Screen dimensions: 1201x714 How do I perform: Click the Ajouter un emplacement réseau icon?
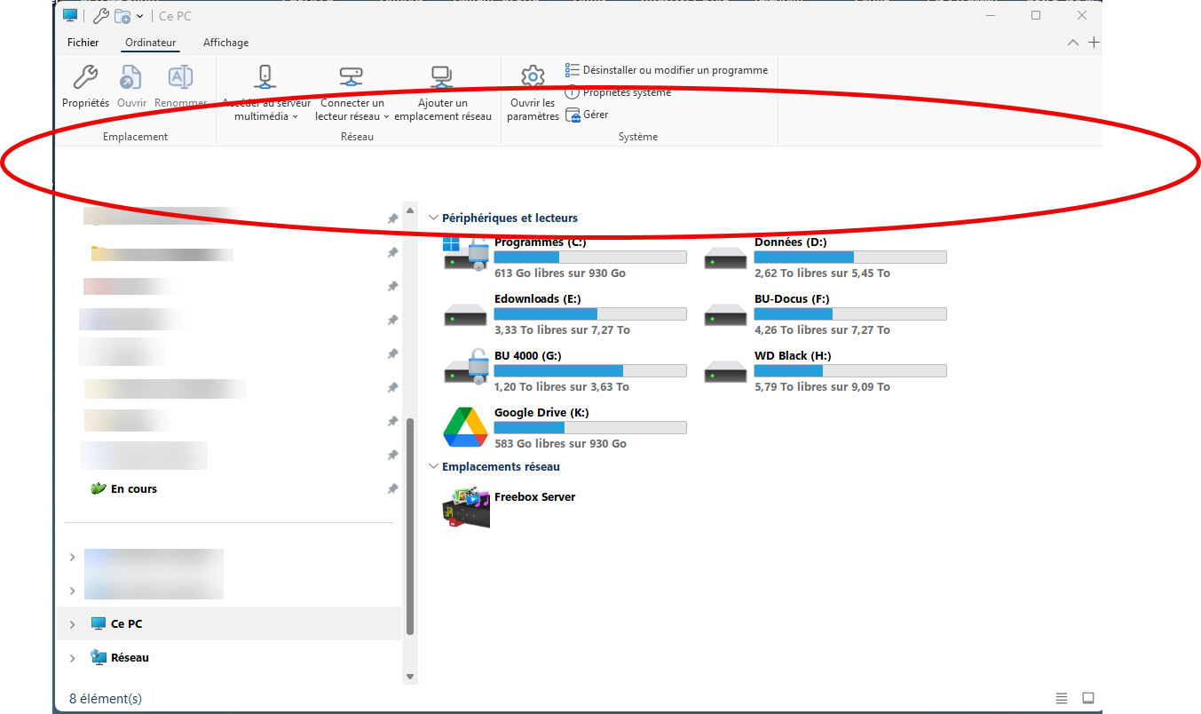(x=442, y=78)
